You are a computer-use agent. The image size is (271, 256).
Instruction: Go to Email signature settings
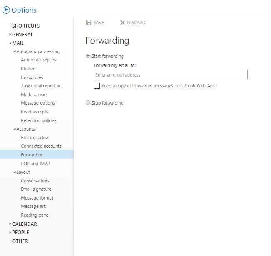coord(36,189)
